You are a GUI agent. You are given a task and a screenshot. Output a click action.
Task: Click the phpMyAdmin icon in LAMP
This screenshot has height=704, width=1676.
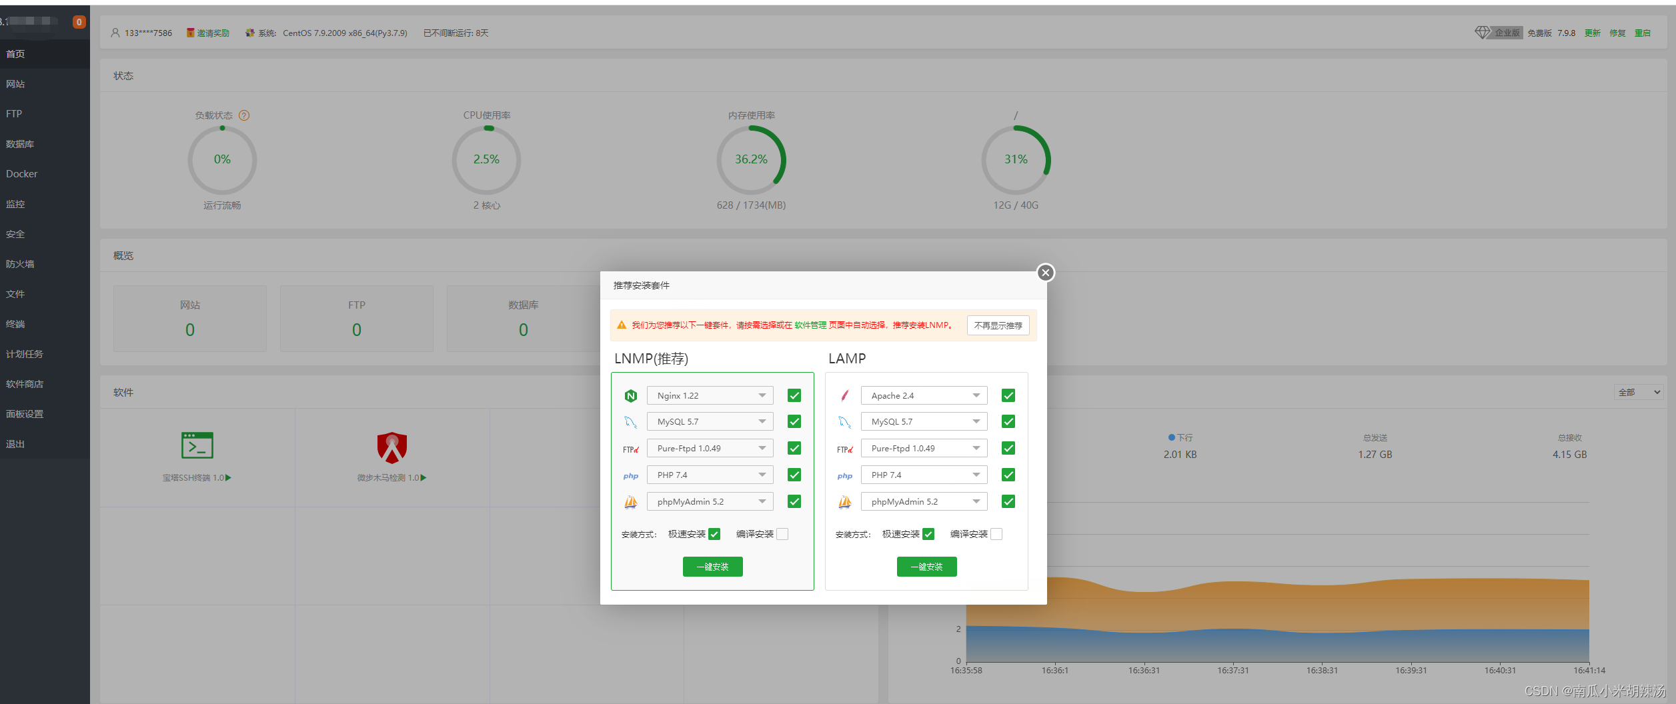point(845,502)
